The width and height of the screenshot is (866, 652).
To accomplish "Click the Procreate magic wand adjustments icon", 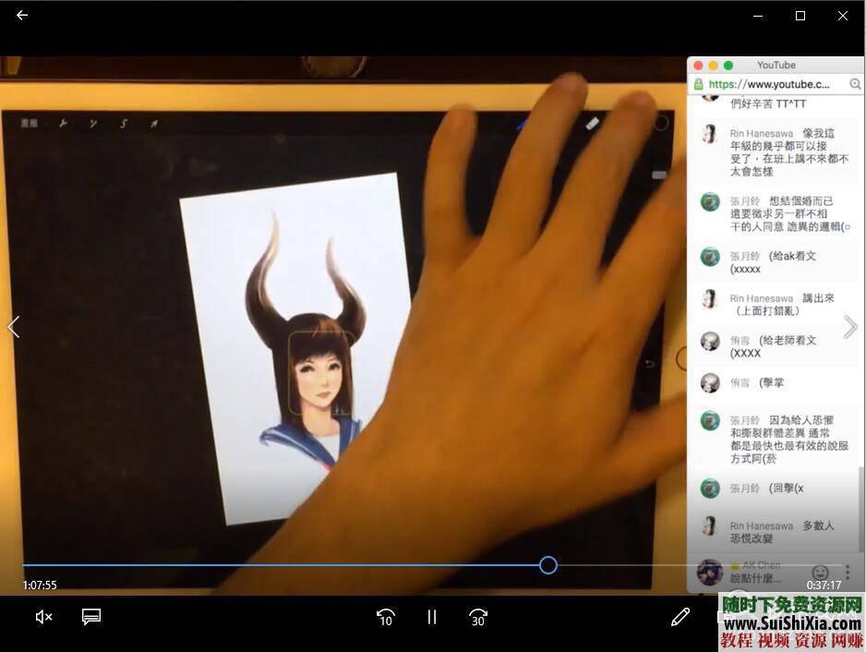I will pos(93,123).
